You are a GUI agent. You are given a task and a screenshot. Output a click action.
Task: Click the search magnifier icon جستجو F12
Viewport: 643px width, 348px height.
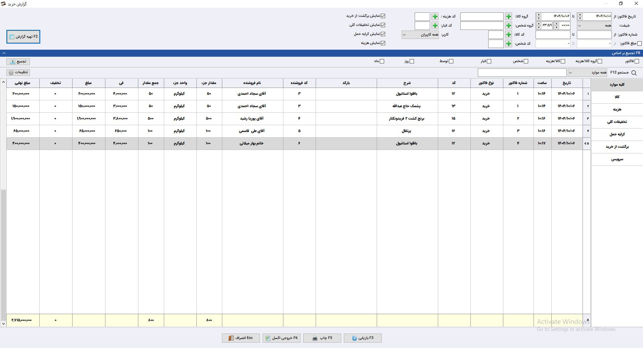pos(634,73)
